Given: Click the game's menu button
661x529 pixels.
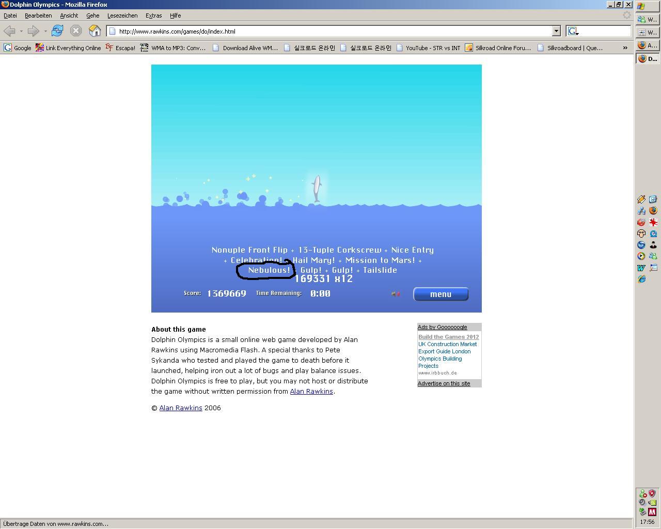Looking at the screenshot, I should [x=440, y=294].
